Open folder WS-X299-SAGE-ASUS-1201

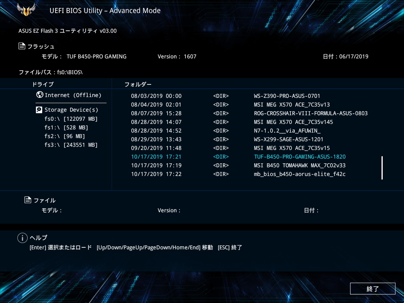[x=288, y=139]
